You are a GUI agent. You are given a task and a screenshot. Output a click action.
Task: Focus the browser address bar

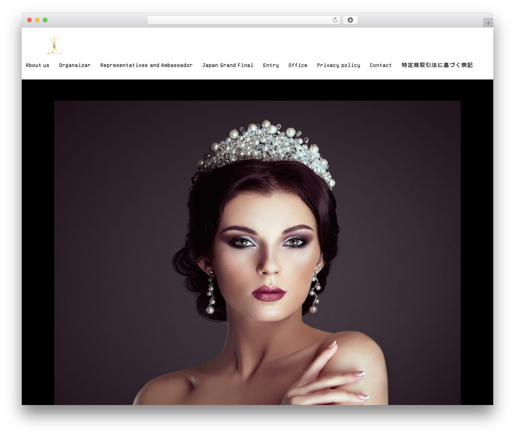[x=244, y=20]
